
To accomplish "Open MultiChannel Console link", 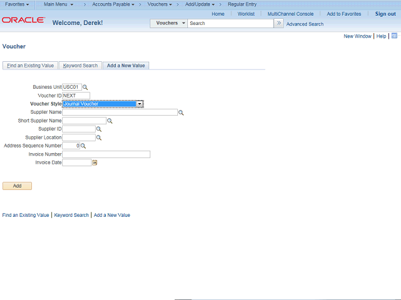I will point(291,14).
